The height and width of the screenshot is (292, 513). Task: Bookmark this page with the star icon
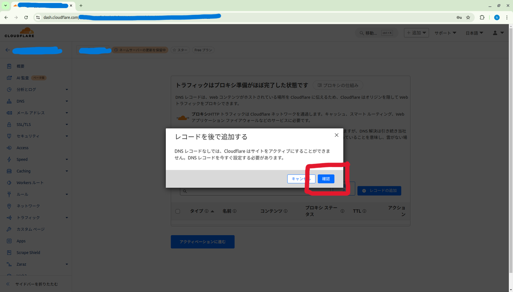click(x=468, y=18)
